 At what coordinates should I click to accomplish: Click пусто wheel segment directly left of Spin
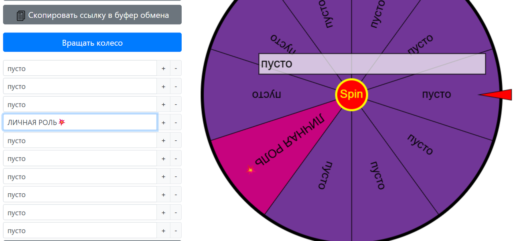[267, 95]
